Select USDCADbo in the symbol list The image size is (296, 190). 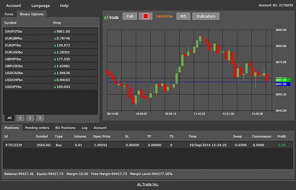coord(50,73)
